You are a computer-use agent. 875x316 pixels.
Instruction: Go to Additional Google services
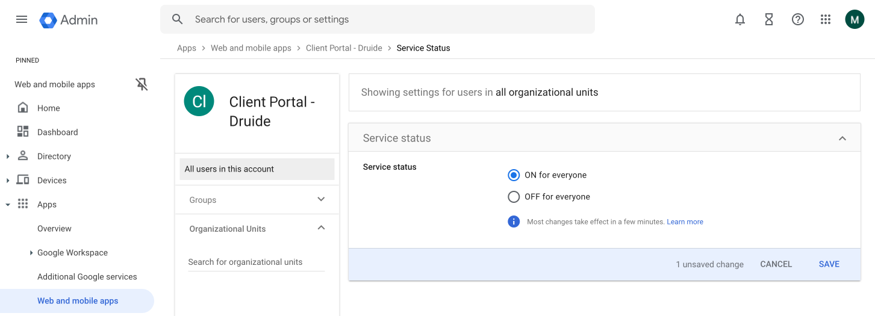coord(87,277)
